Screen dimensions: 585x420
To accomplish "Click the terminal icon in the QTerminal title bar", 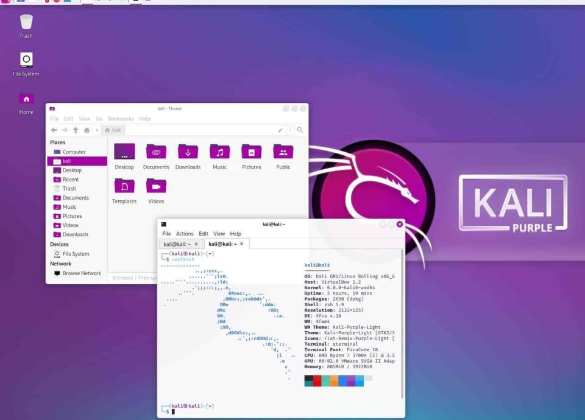I will tap(163, 224).
